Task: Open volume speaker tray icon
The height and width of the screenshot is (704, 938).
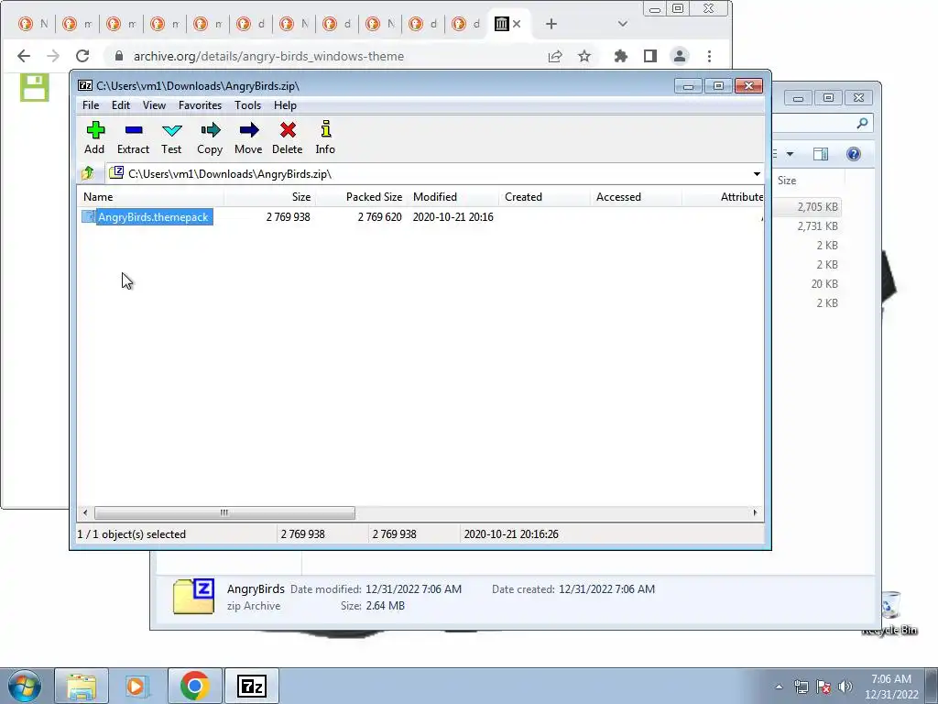Action: click(845, 687)
